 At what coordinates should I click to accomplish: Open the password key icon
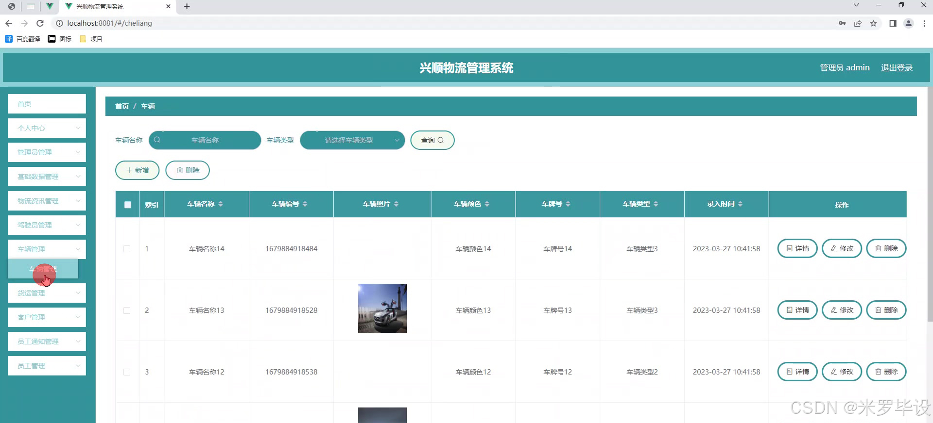[x=842, y=23]
